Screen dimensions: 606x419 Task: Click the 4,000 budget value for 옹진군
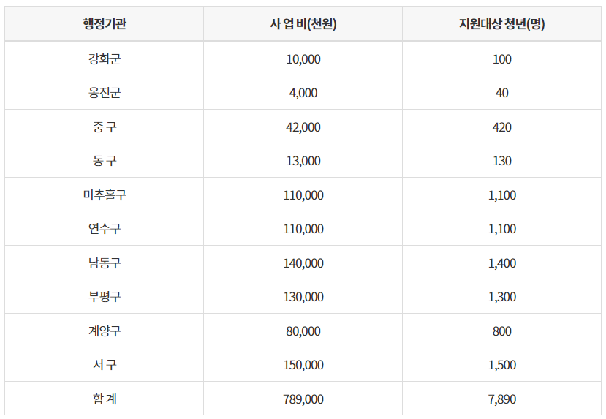(303, 93)
